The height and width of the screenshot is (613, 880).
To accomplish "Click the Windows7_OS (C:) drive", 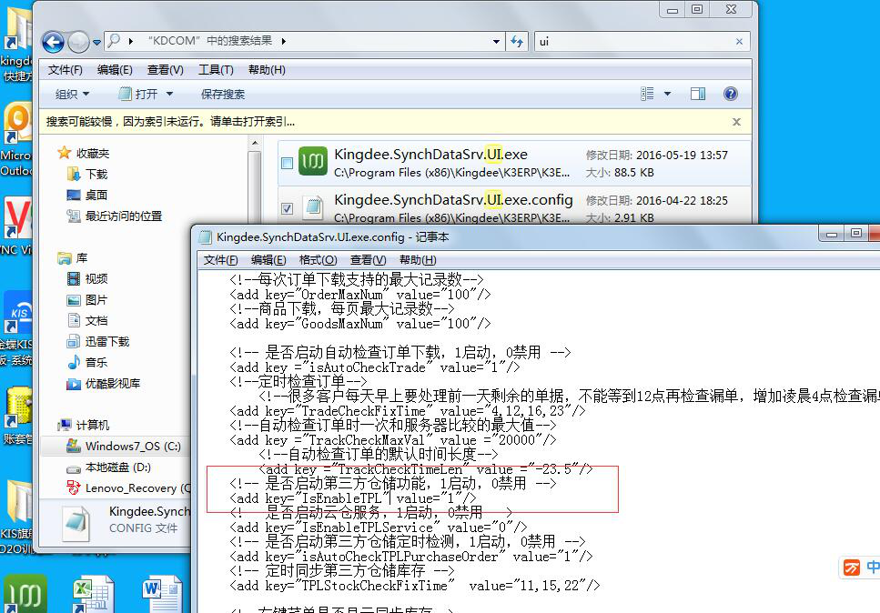I will tap(132, 447).
